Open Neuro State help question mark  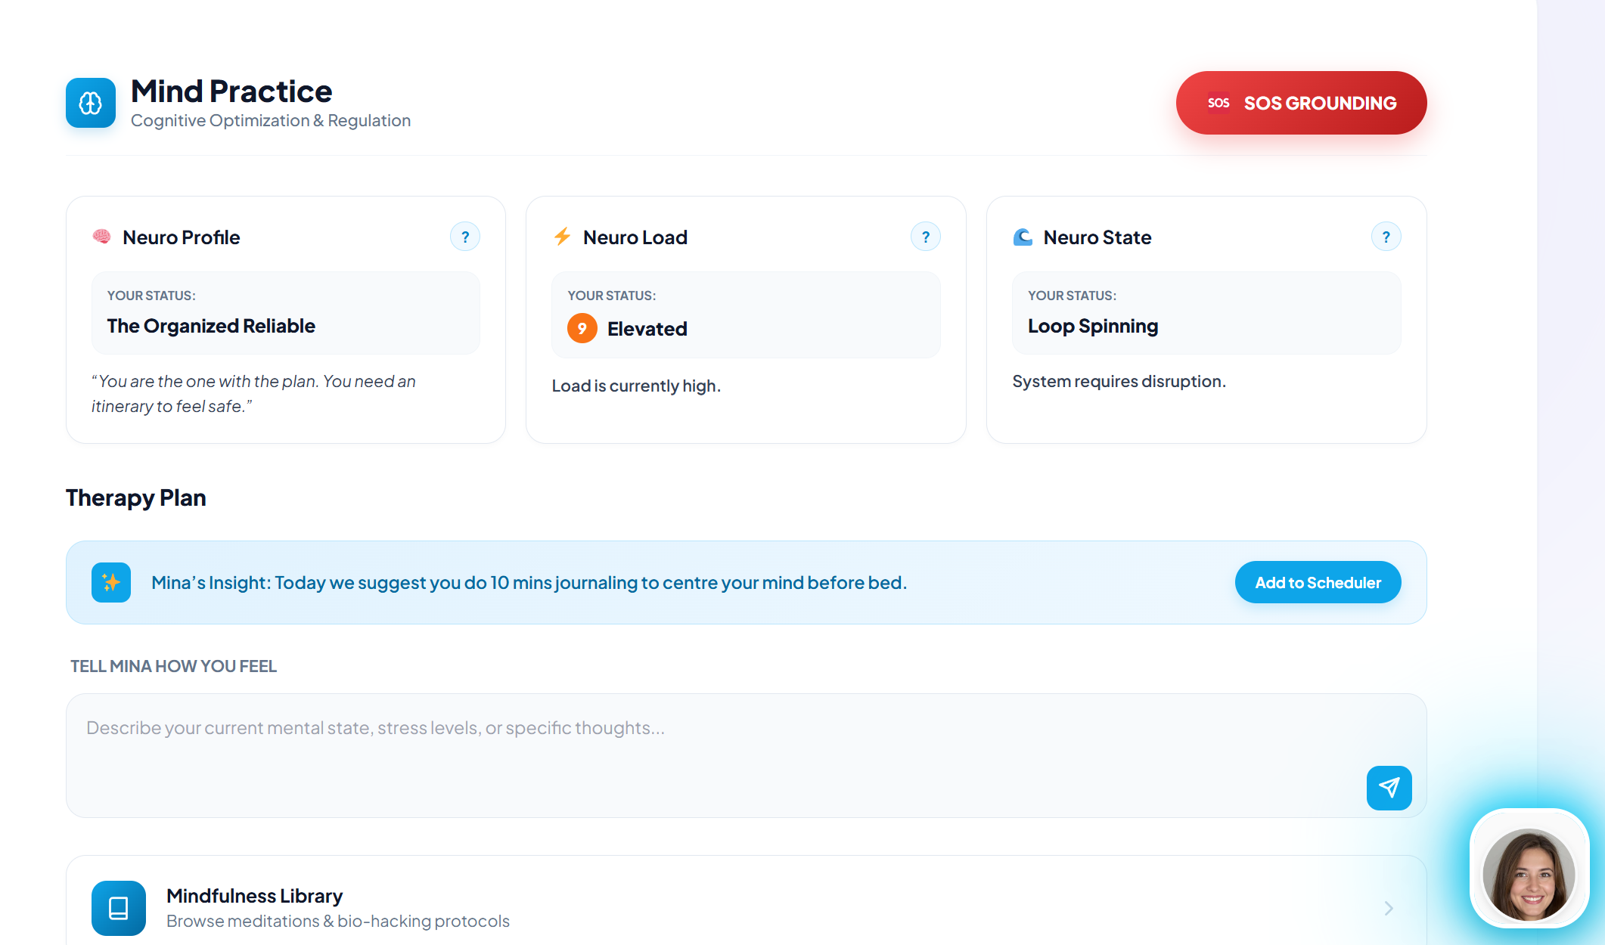pos(1386,237)
